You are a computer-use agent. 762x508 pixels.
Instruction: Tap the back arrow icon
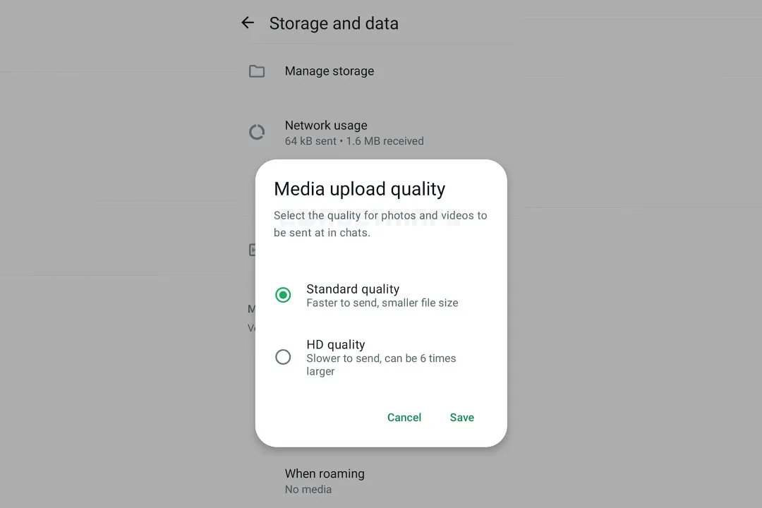coord(248,23)
